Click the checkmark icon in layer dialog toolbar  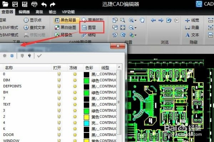pos(39,56)
